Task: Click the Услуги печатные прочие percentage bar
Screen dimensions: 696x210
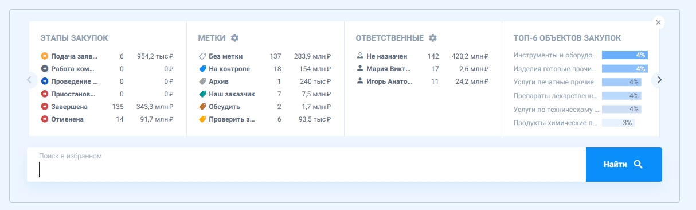Action: point(621,82)
